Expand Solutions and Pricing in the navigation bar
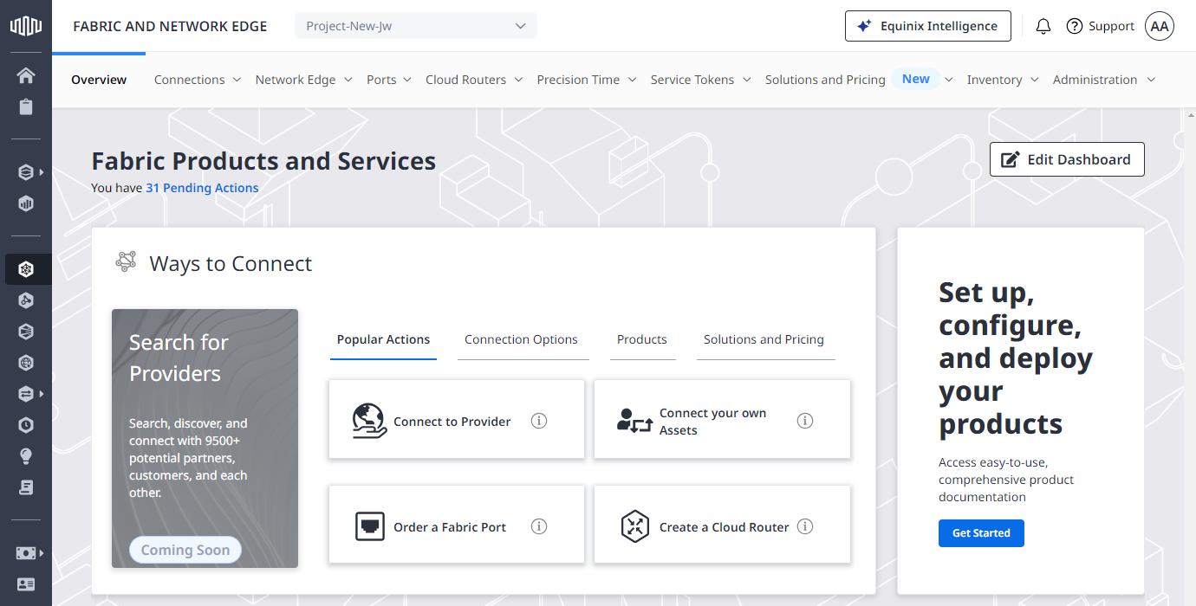The height and width of the screenshot is (606, 1196). tap(860, 80)
